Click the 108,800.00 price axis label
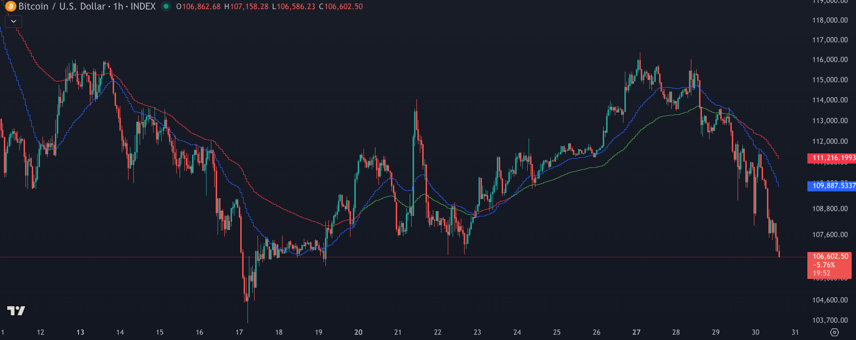 830,209
